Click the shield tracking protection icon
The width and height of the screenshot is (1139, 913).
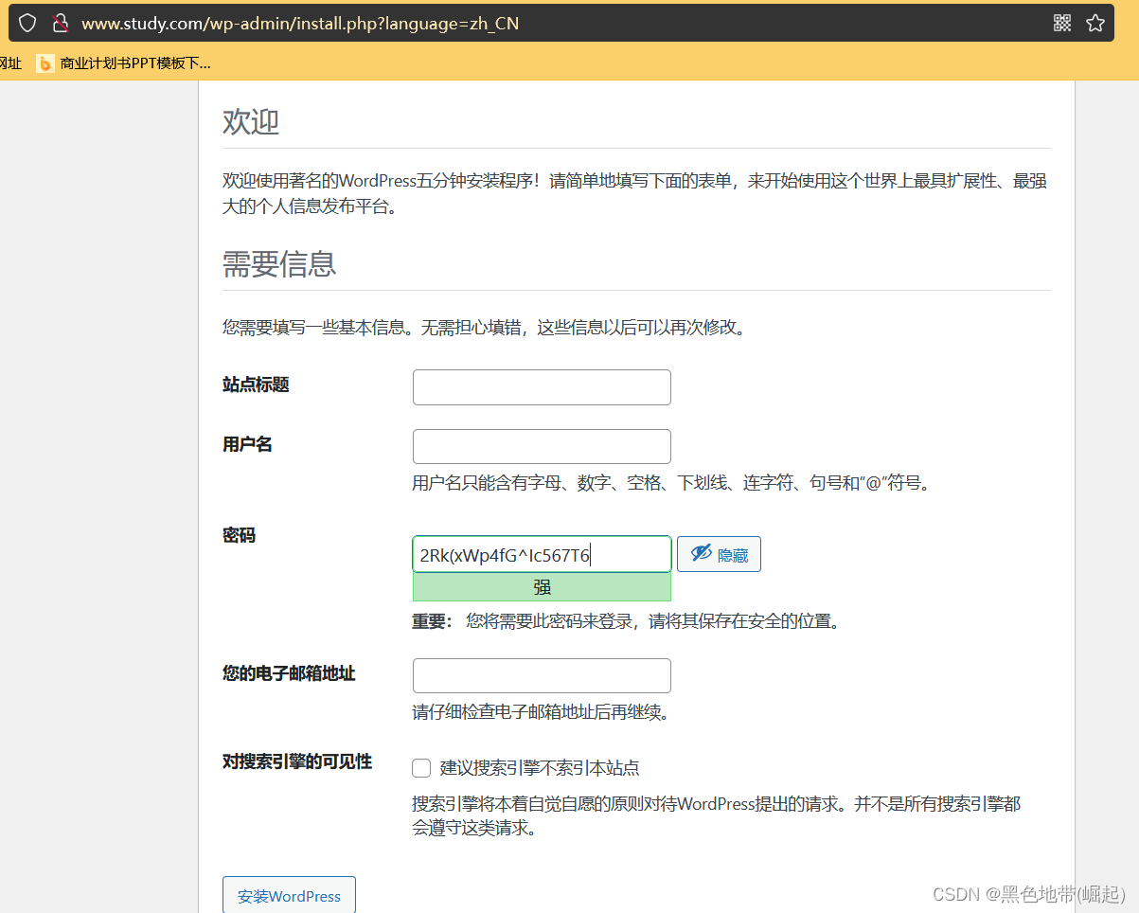click(27, 23)
